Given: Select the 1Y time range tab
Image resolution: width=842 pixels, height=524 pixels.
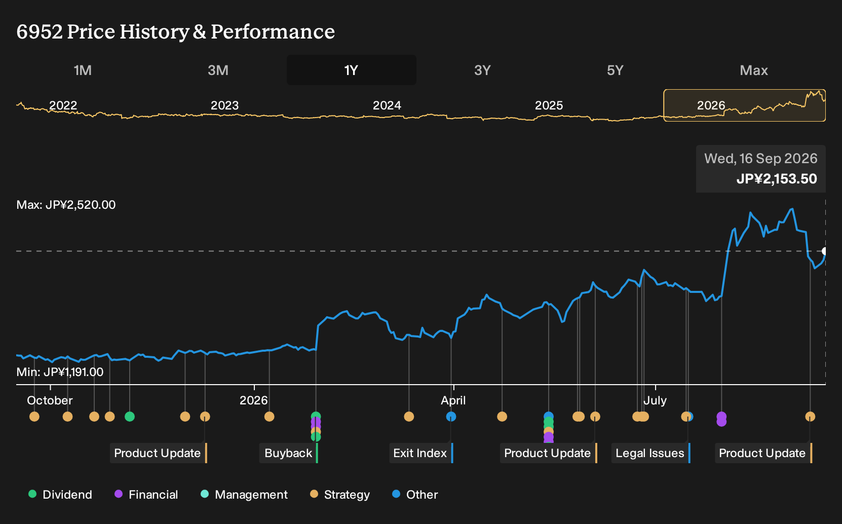Looking at the screenshot, I should click(x=352, y=70).
